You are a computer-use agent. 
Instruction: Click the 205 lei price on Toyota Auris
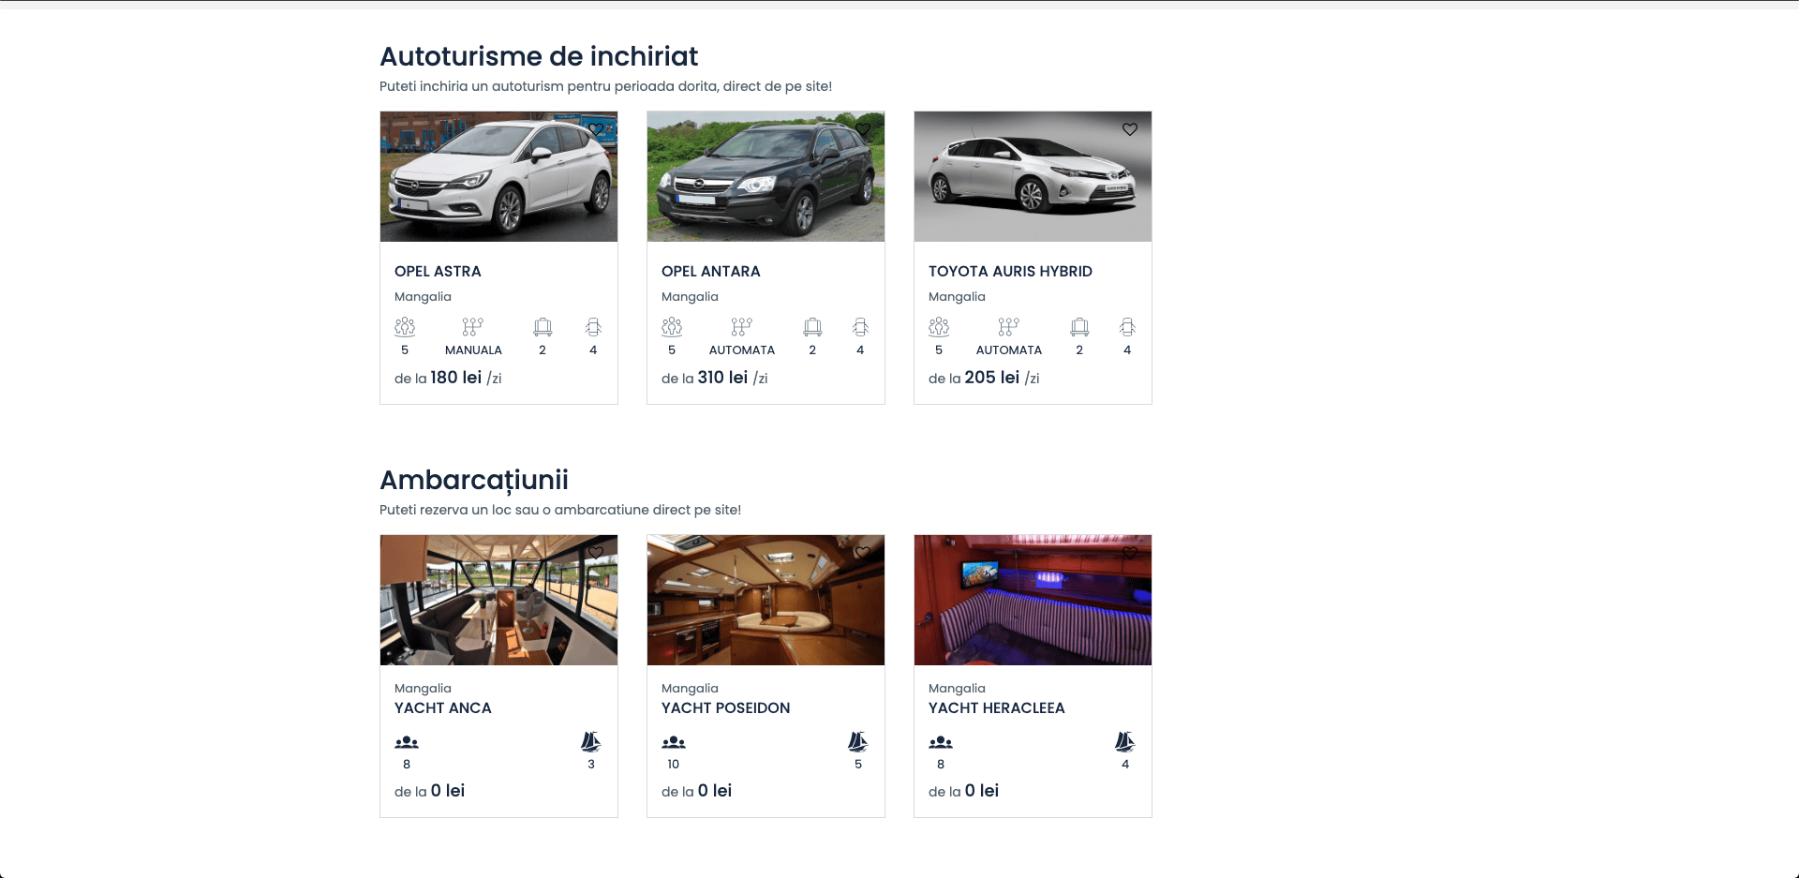[992, 378]
